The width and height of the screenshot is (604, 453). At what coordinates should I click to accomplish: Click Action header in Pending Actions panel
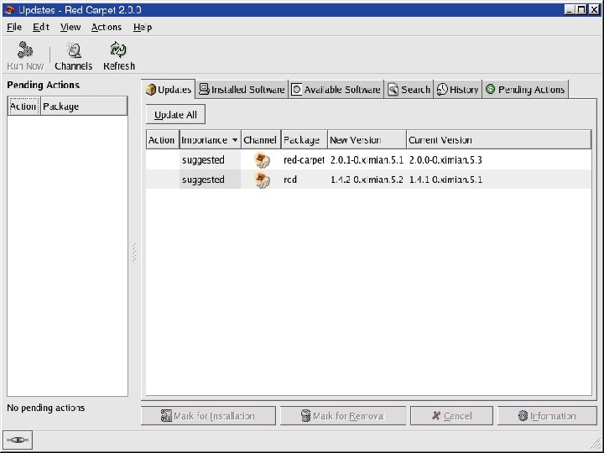(x=23, y=107)
